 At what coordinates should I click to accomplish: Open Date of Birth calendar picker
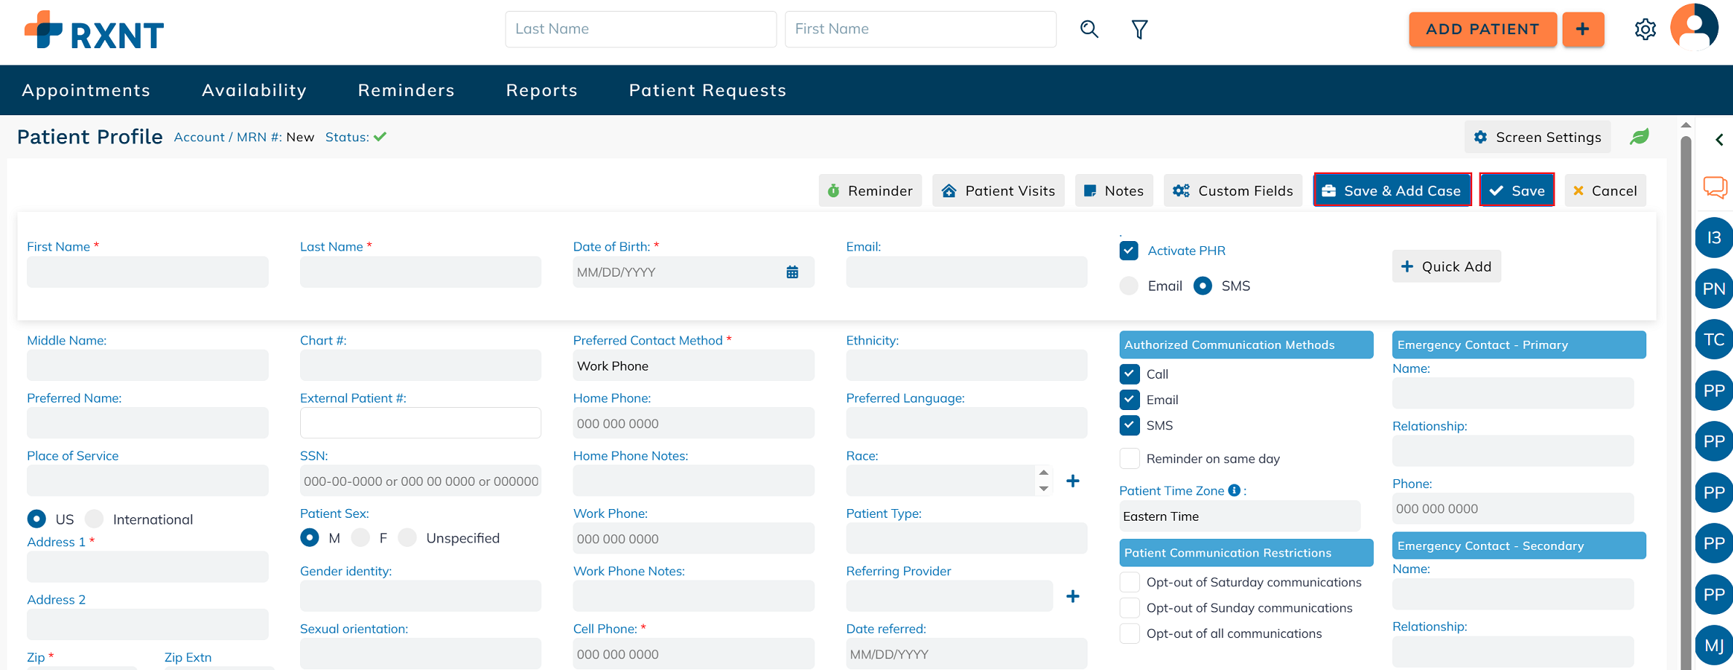(793, 272)
